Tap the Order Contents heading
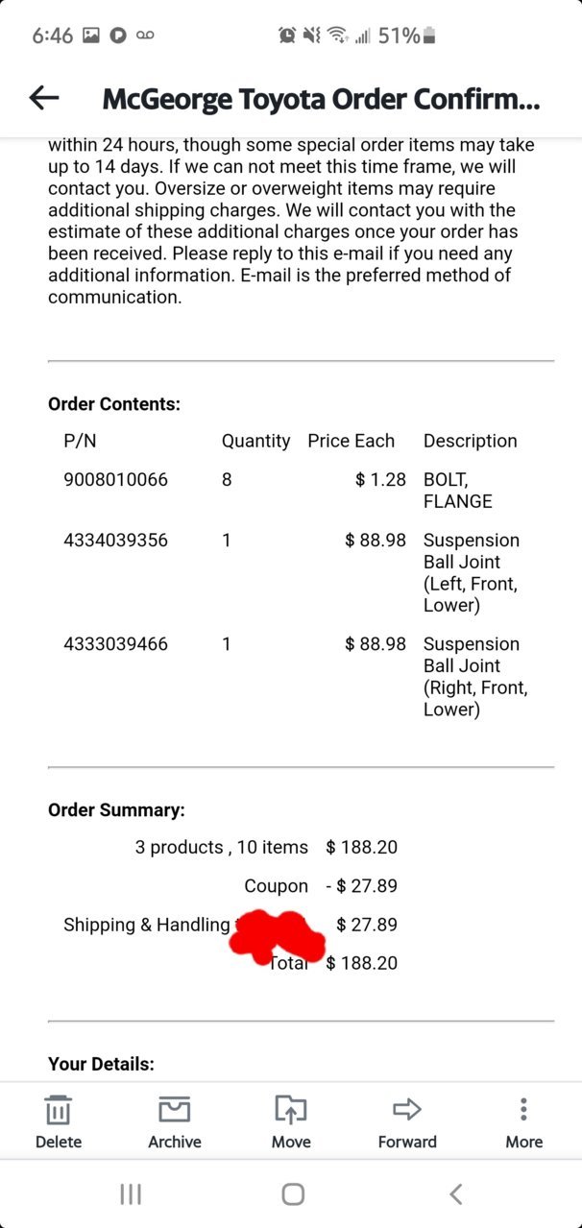The height and width of the screenshot is (1228, 582). coord(114,404)
